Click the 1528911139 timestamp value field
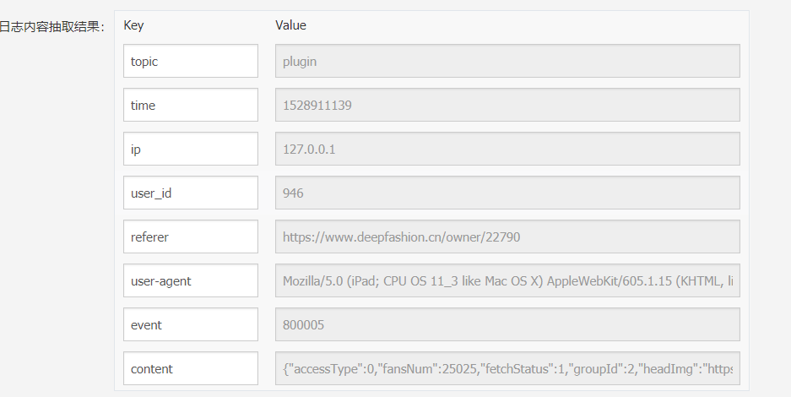Screen dimensions: 791x397 [x=507, y=105]
